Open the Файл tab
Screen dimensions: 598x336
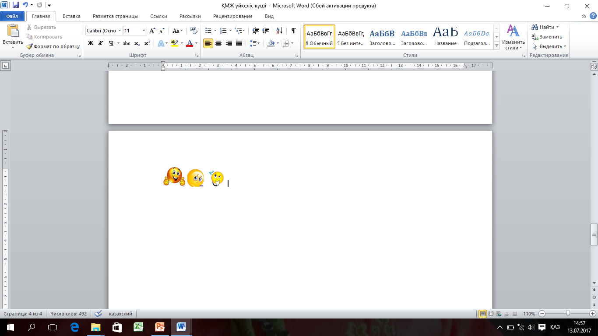[12, 16]
